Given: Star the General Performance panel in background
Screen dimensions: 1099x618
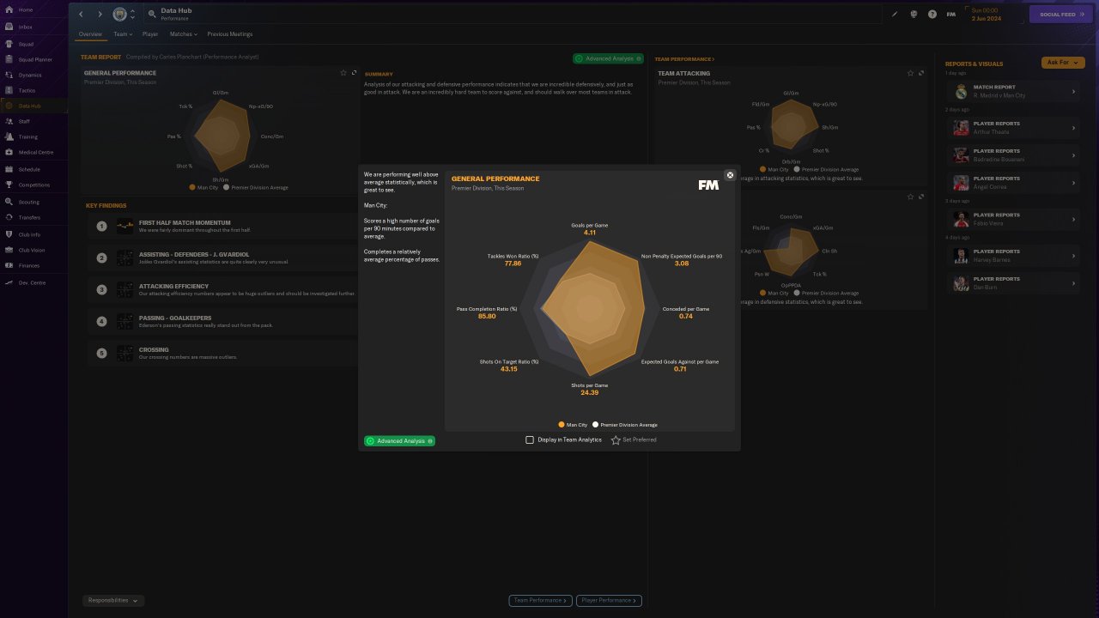Looking at the screenshot, I should click(x=343, y=73).
